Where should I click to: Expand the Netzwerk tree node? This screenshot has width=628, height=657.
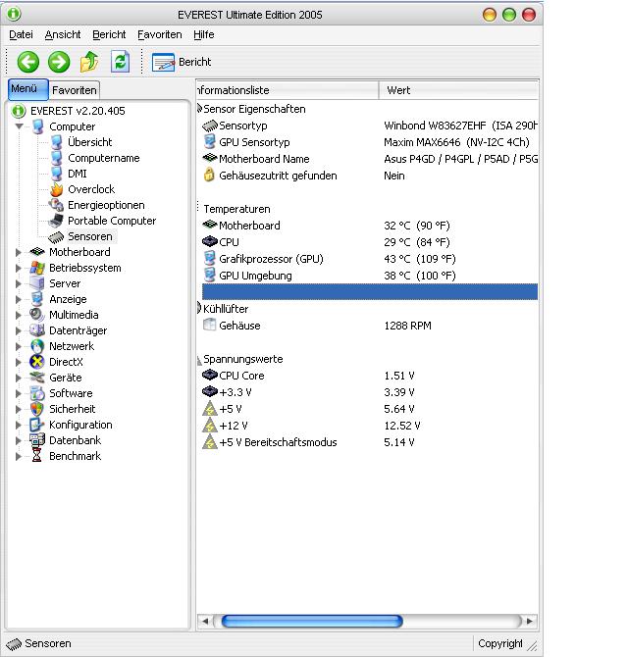(x=18, y=346)
